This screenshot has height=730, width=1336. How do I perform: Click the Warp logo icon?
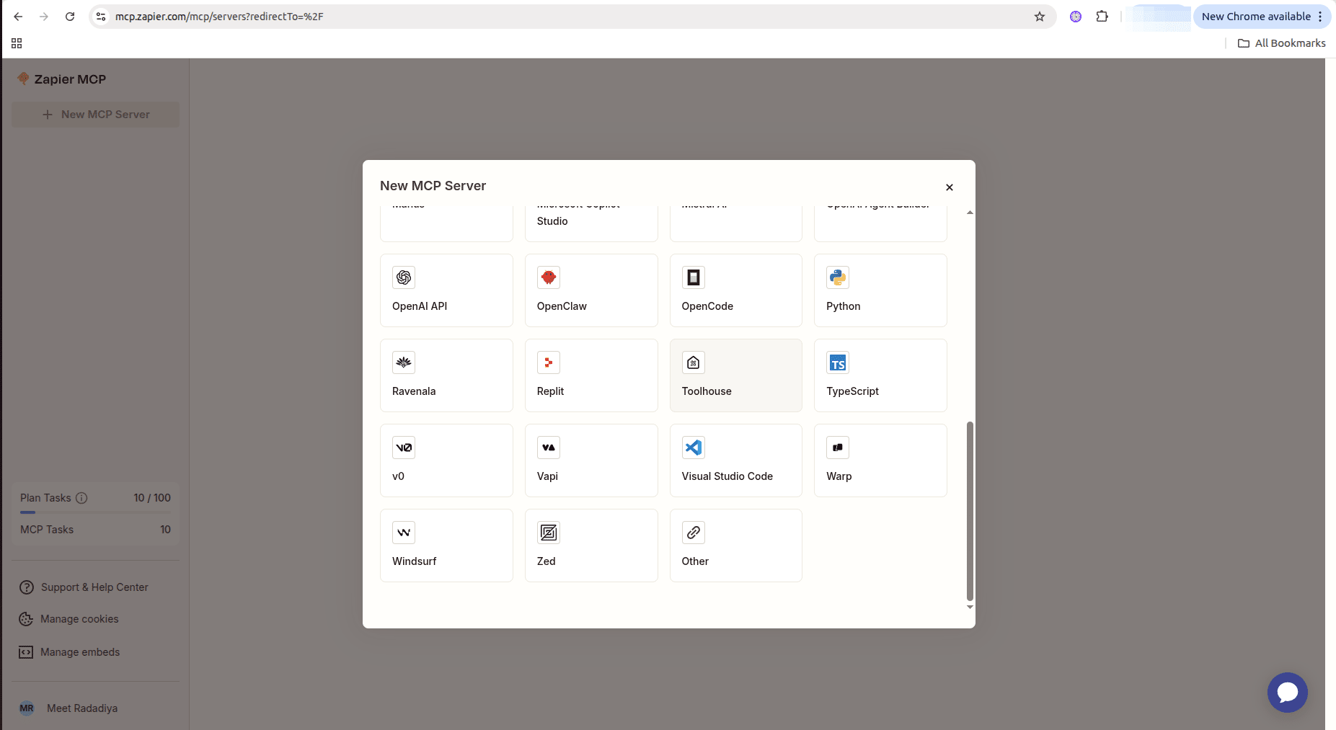(838, 448)
